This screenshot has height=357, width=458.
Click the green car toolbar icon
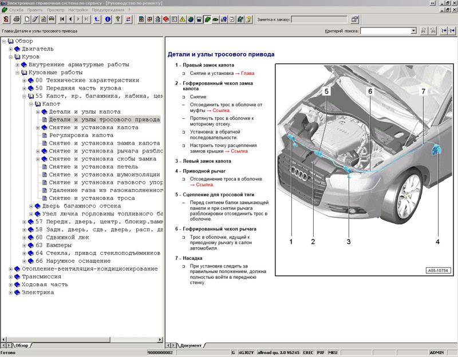pos(215,19)
